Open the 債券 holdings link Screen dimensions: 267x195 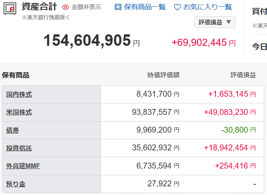pyautogui.click(x=13, y=130)
